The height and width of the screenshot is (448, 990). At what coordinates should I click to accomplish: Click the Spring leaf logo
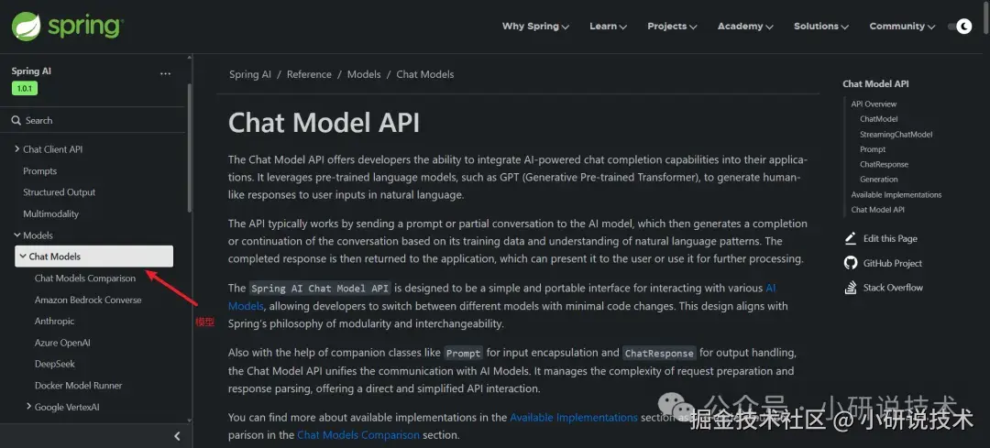pyautogui.click(x=27, y=27)
